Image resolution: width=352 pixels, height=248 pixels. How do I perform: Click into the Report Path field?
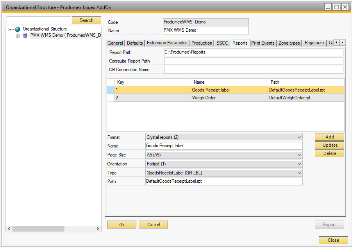click(253, 52)
